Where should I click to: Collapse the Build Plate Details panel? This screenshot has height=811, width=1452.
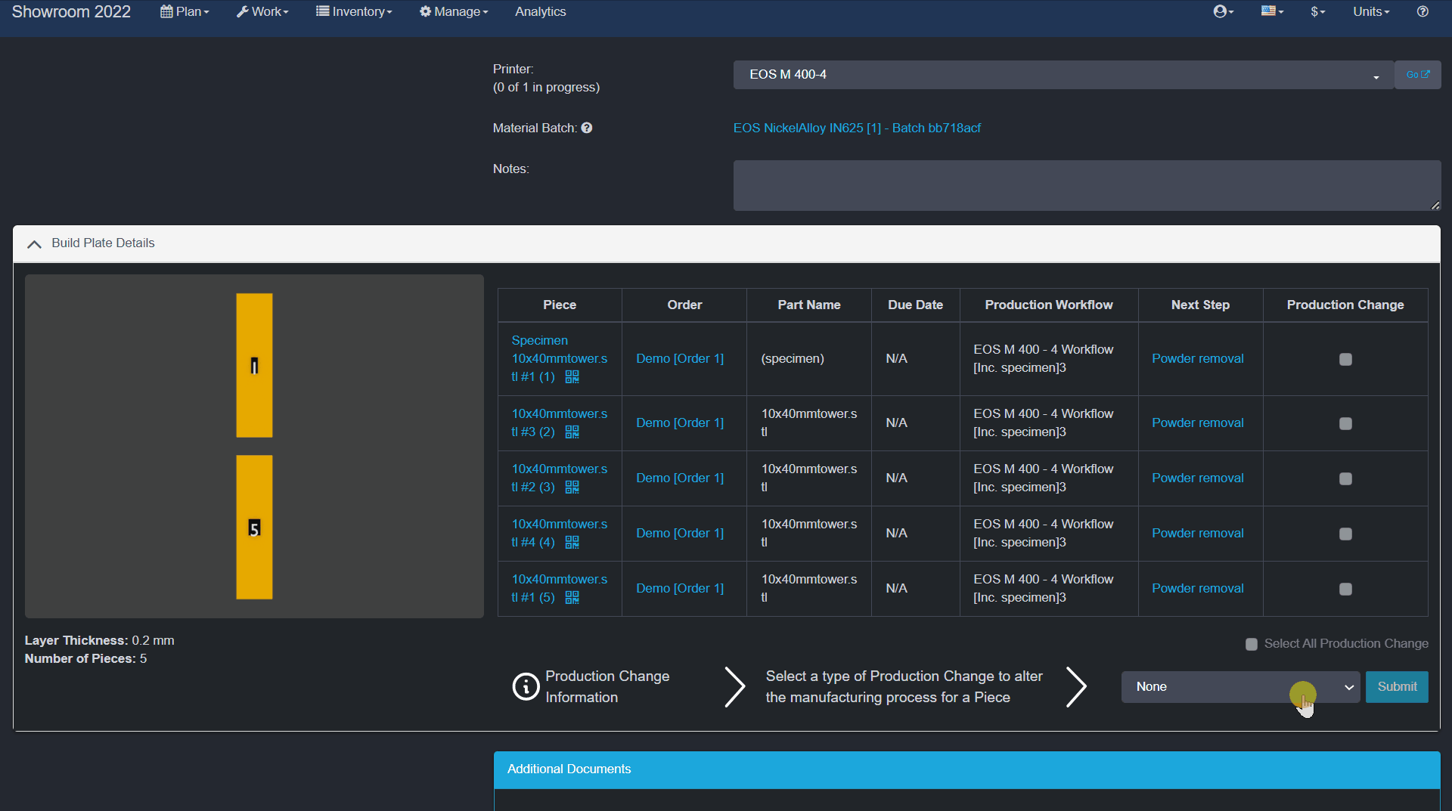point(34,243)
